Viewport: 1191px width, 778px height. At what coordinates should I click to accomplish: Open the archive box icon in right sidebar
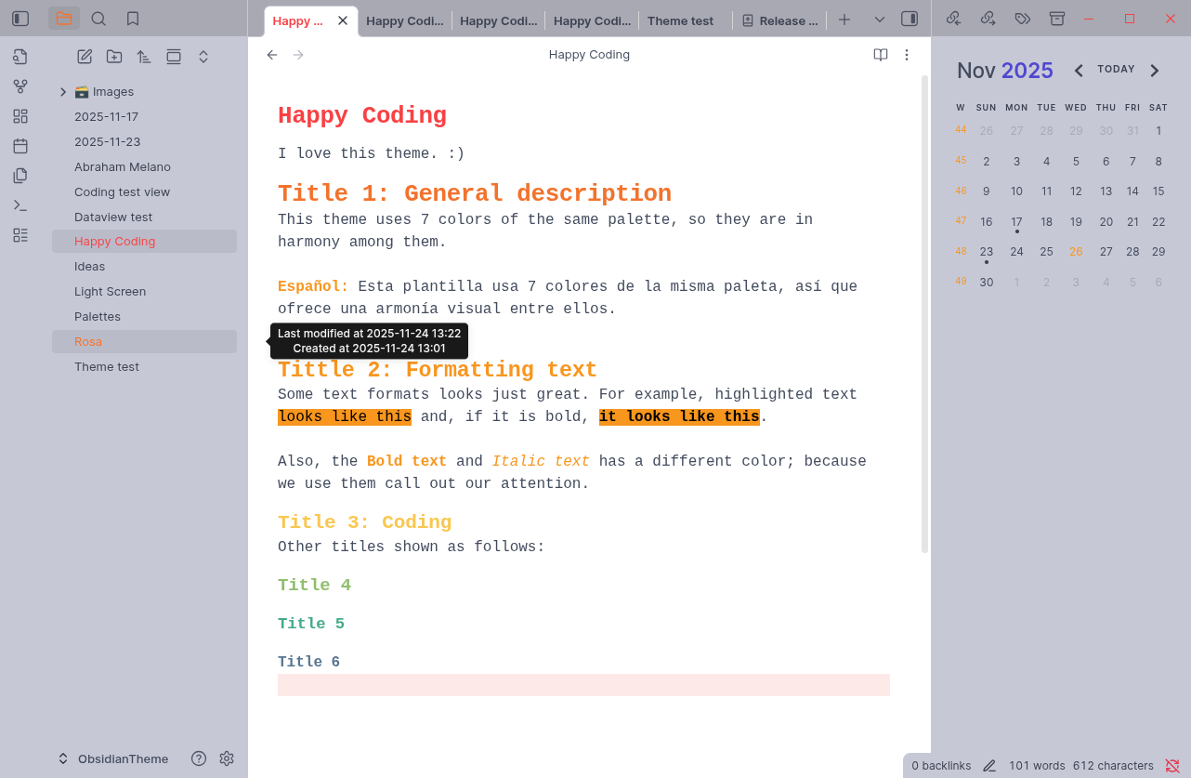pyautogui.click(x=1057, y=19)
